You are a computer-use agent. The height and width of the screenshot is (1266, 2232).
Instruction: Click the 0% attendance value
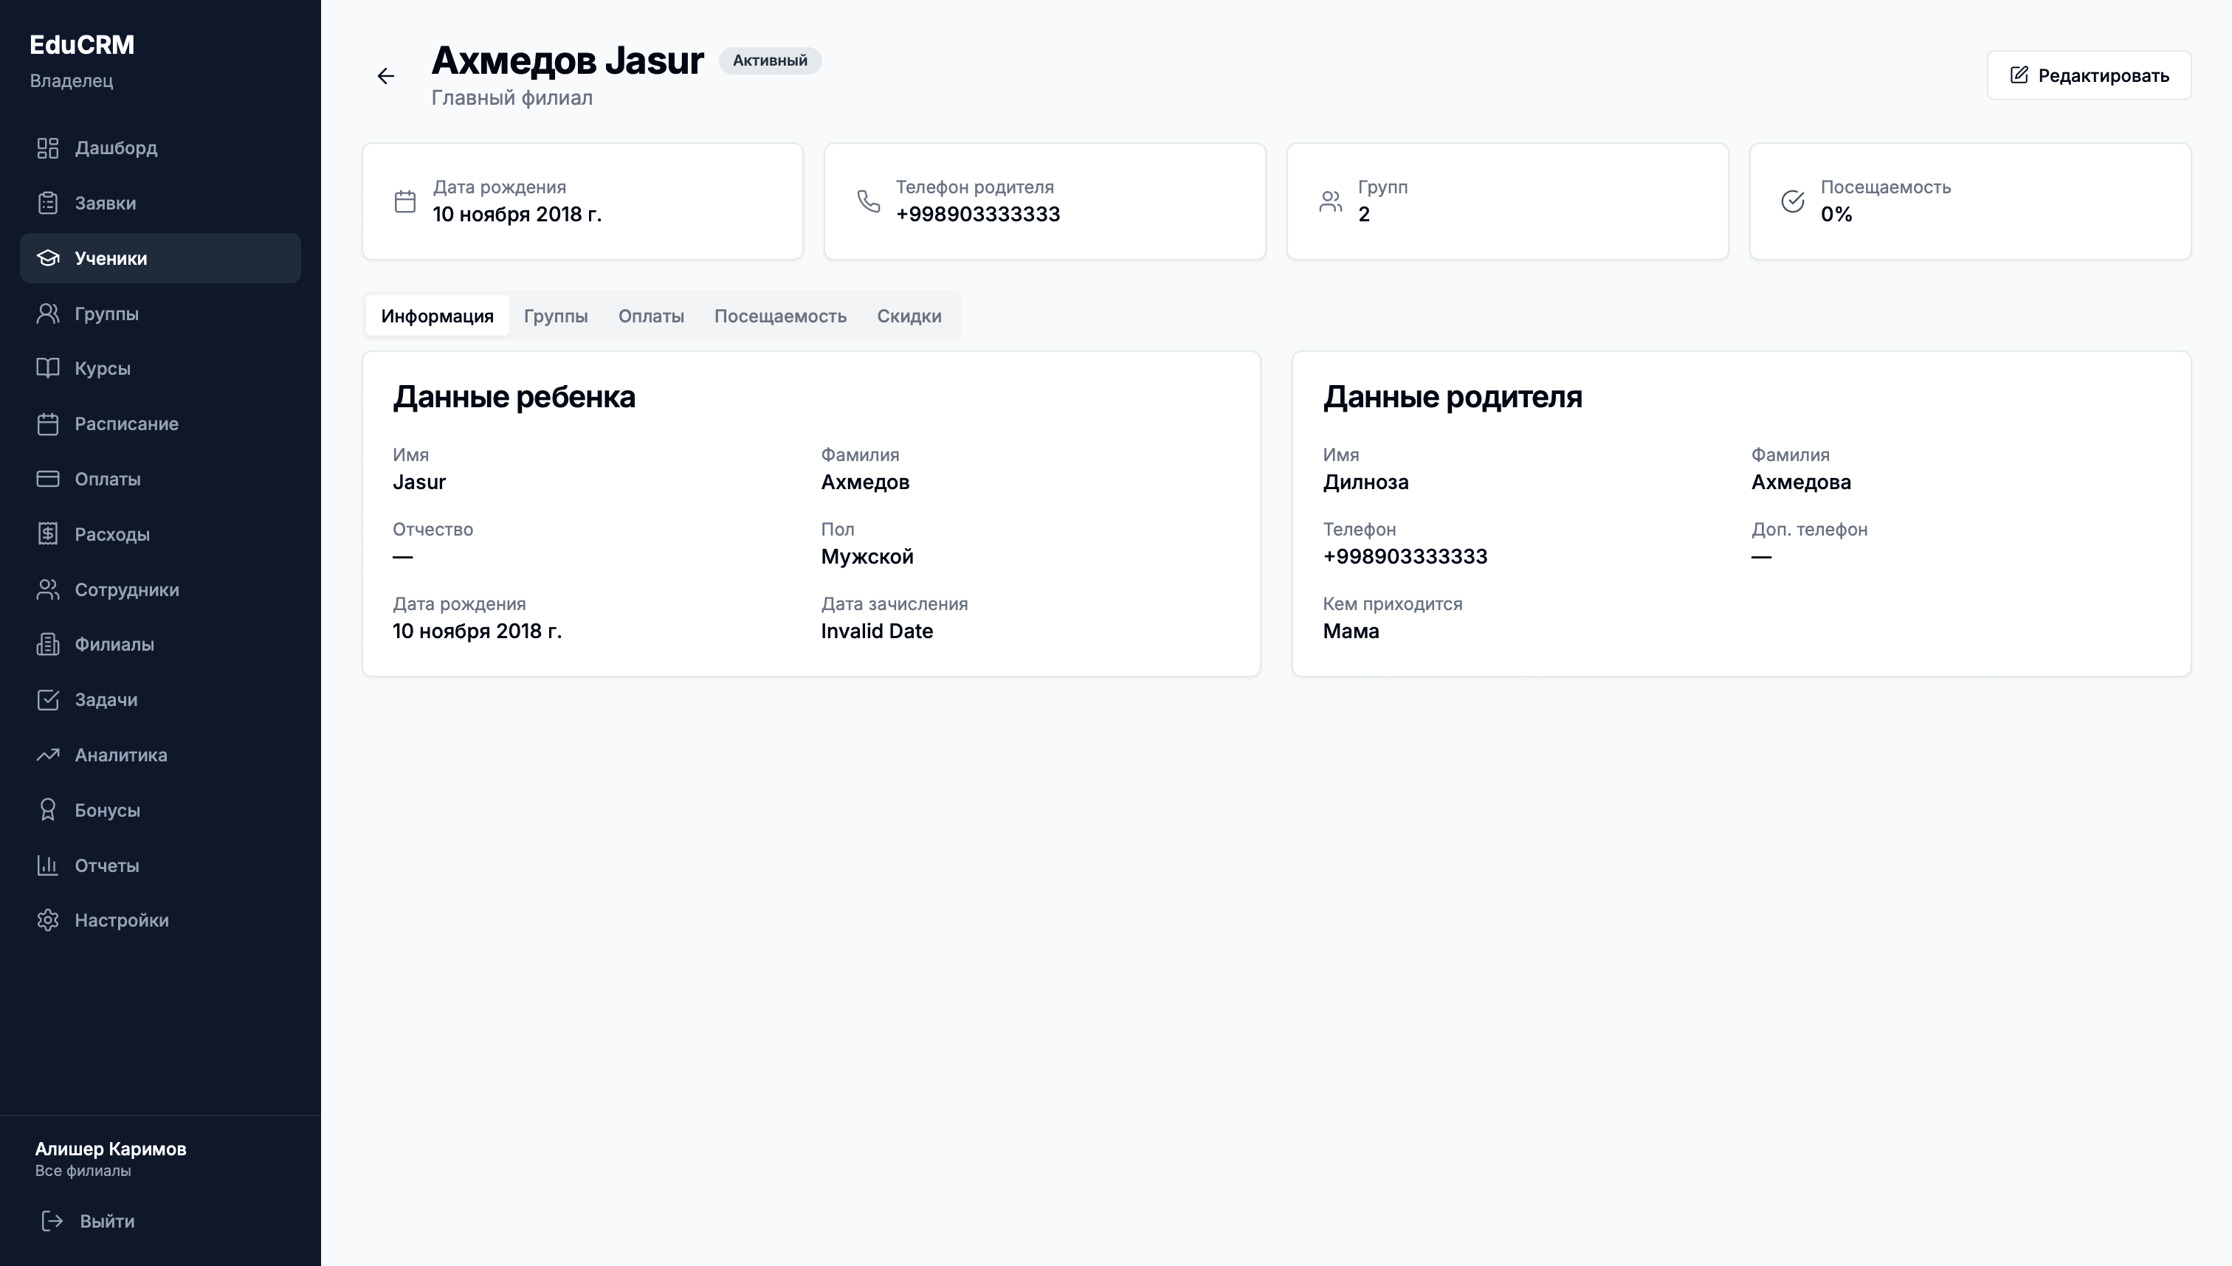[1836, 214]
